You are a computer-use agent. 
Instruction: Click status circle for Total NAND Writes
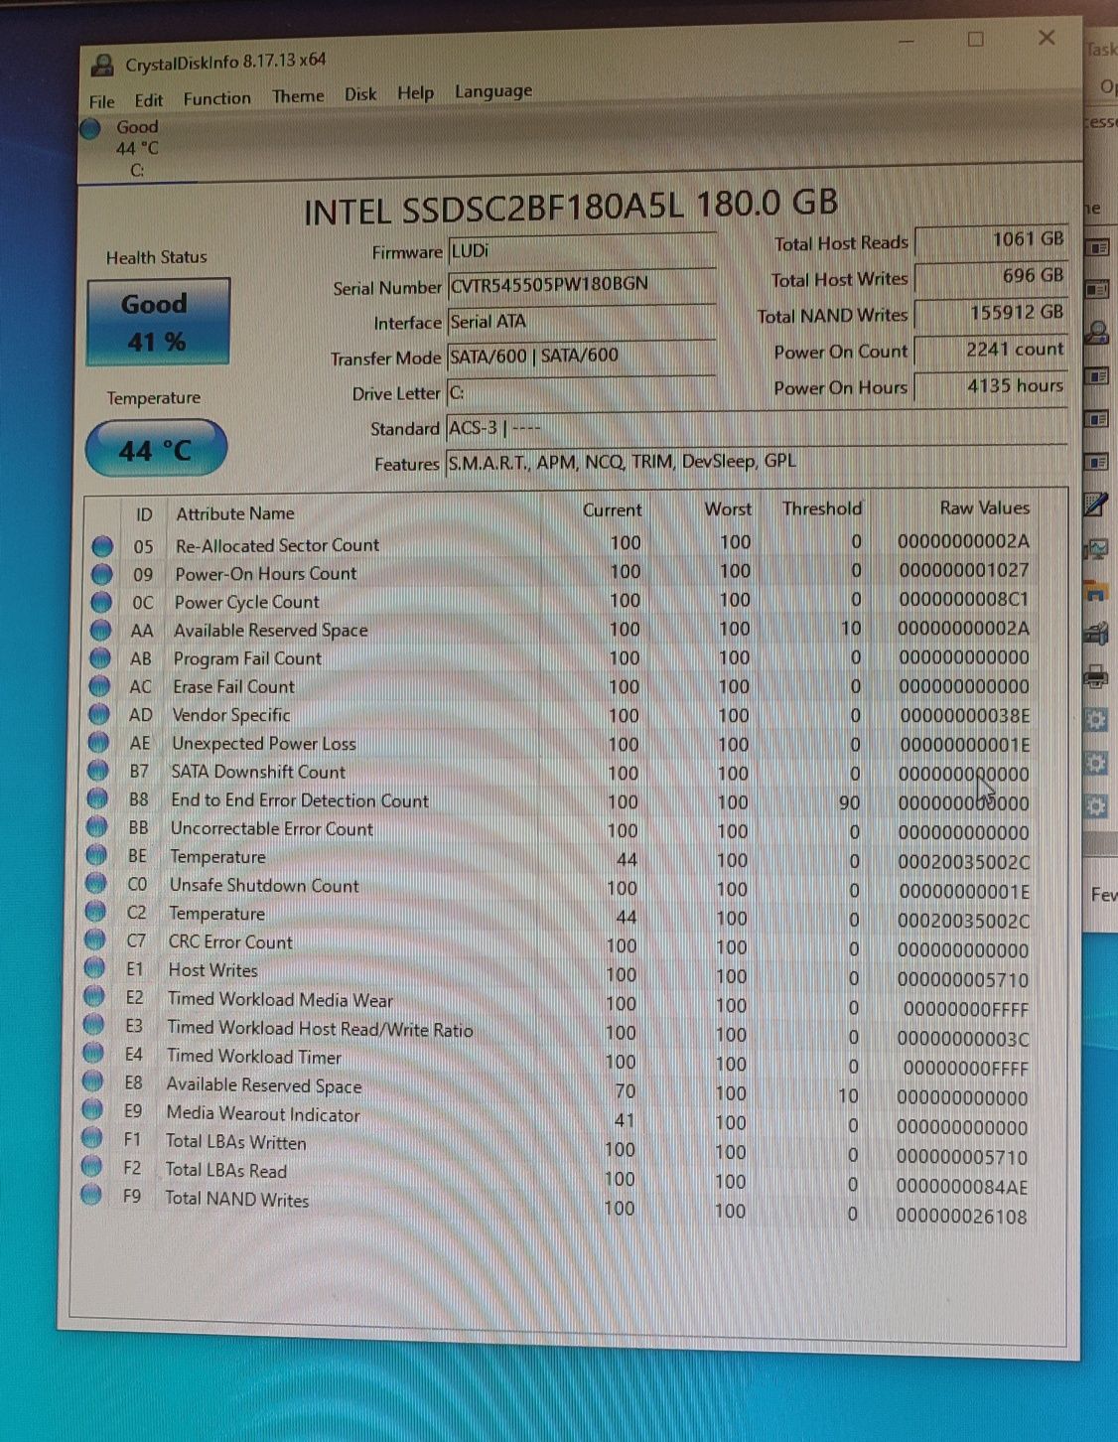coord(91,1194)
